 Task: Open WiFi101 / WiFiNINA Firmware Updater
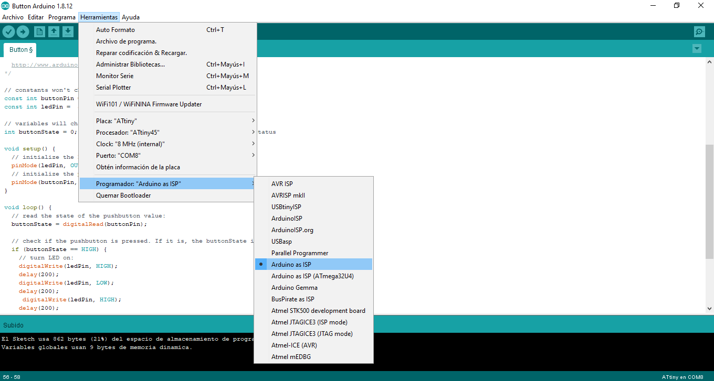(x=167, y=104)
